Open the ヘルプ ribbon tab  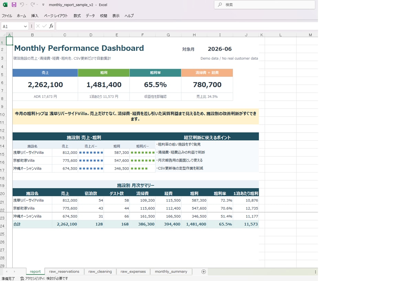click(x=129, y=16)
